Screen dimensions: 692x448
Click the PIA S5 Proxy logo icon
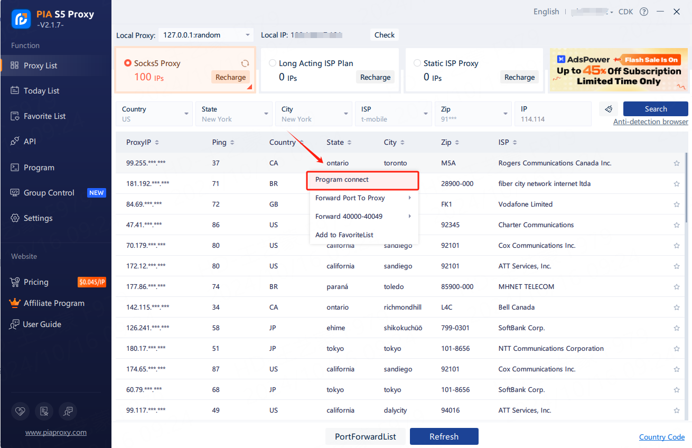click(21, 19)
